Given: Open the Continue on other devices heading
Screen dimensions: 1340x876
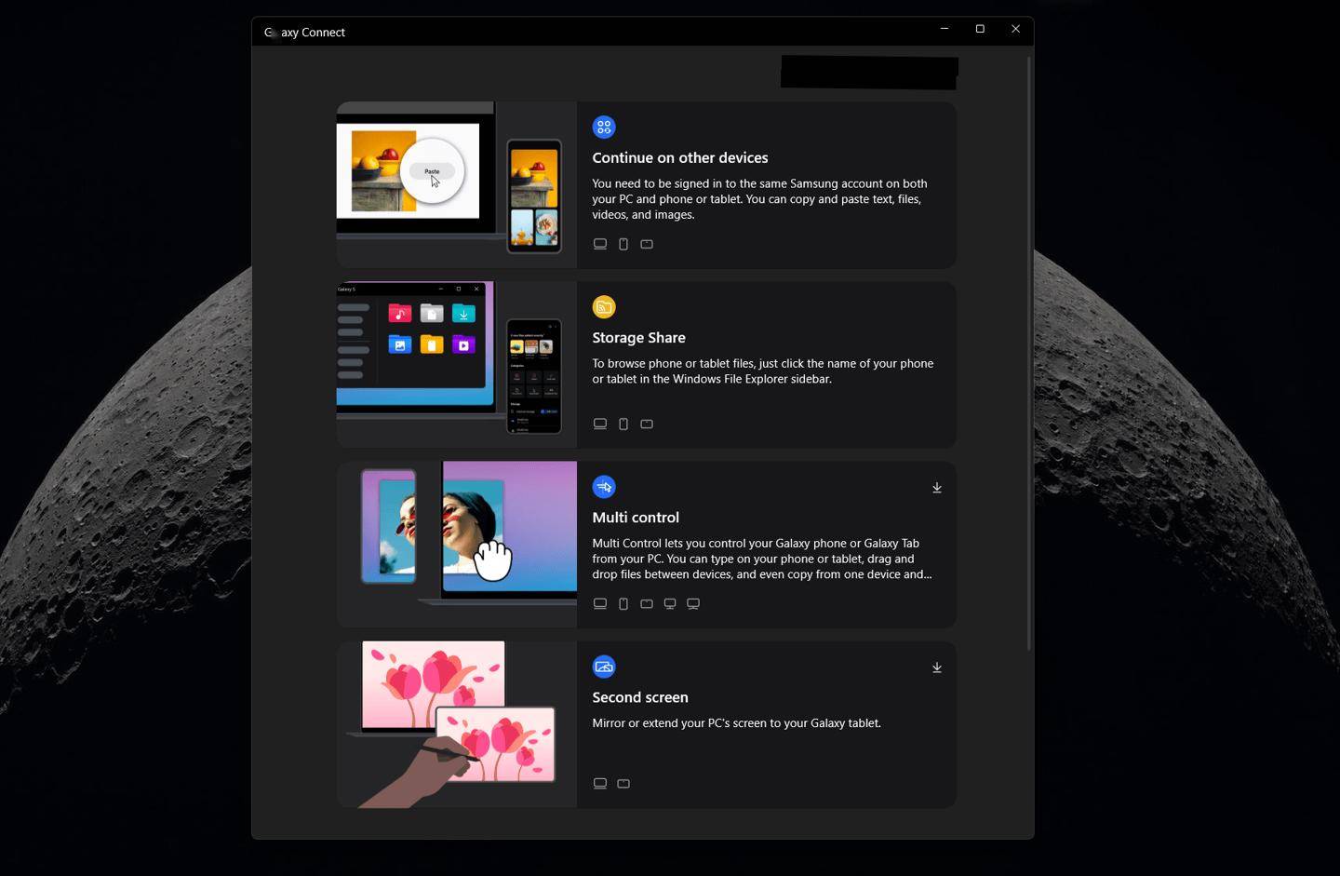Looking at the screenshot, I should 679,157.
